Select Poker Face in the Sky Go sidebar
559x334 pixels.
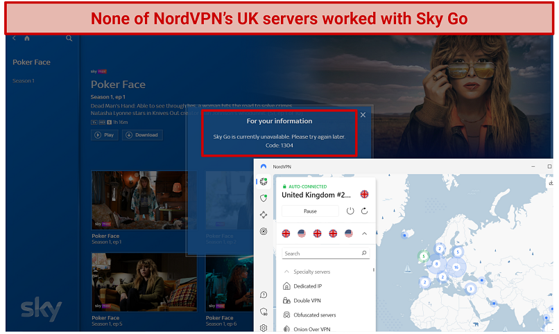coord(31,62)
